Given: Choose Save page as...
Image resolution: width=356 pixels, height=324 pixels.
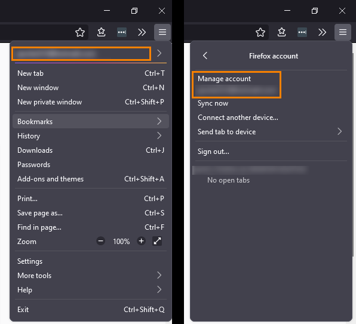Looking at the screenshot, I should (x=91, y=212).
